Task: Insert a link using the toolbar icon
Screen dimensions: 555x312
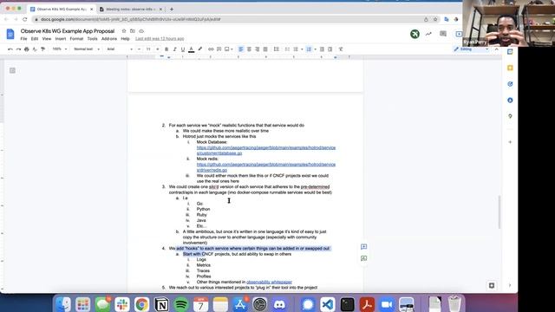Action: [x=211, y=49]
